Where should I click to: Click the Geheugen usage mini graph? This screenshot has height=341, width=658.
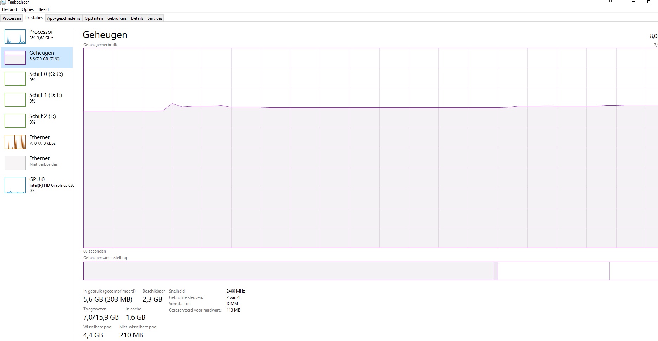click(x=15, y=58)
